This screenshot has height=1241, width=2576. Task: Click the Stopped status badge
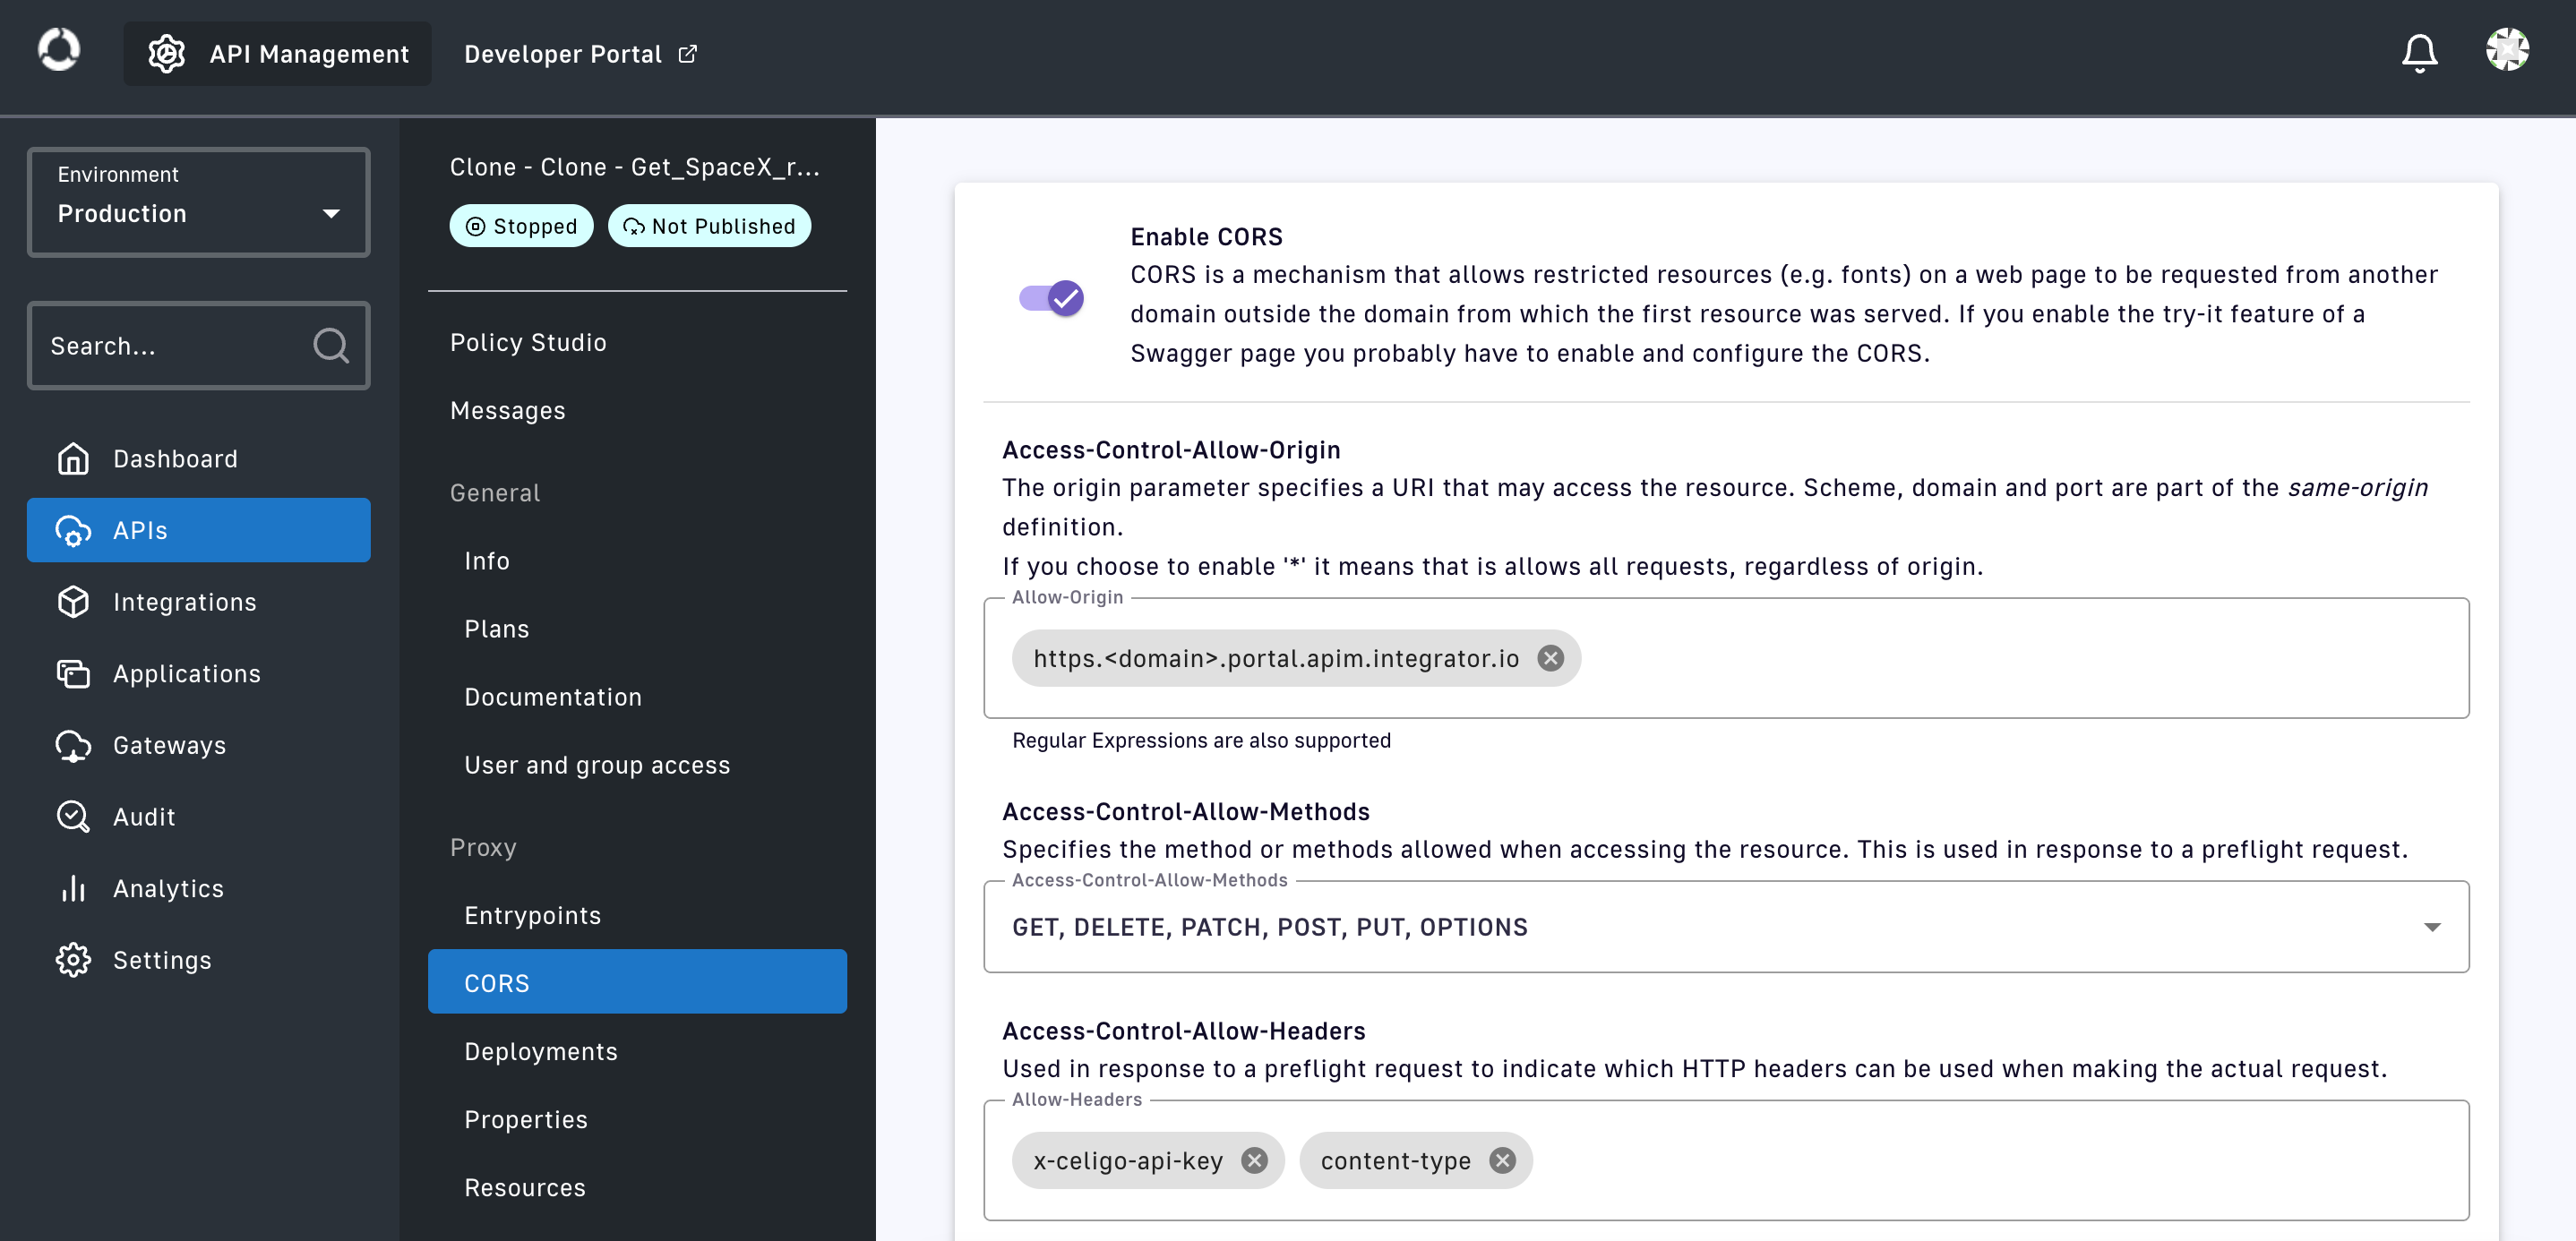[x=521, y=226]
